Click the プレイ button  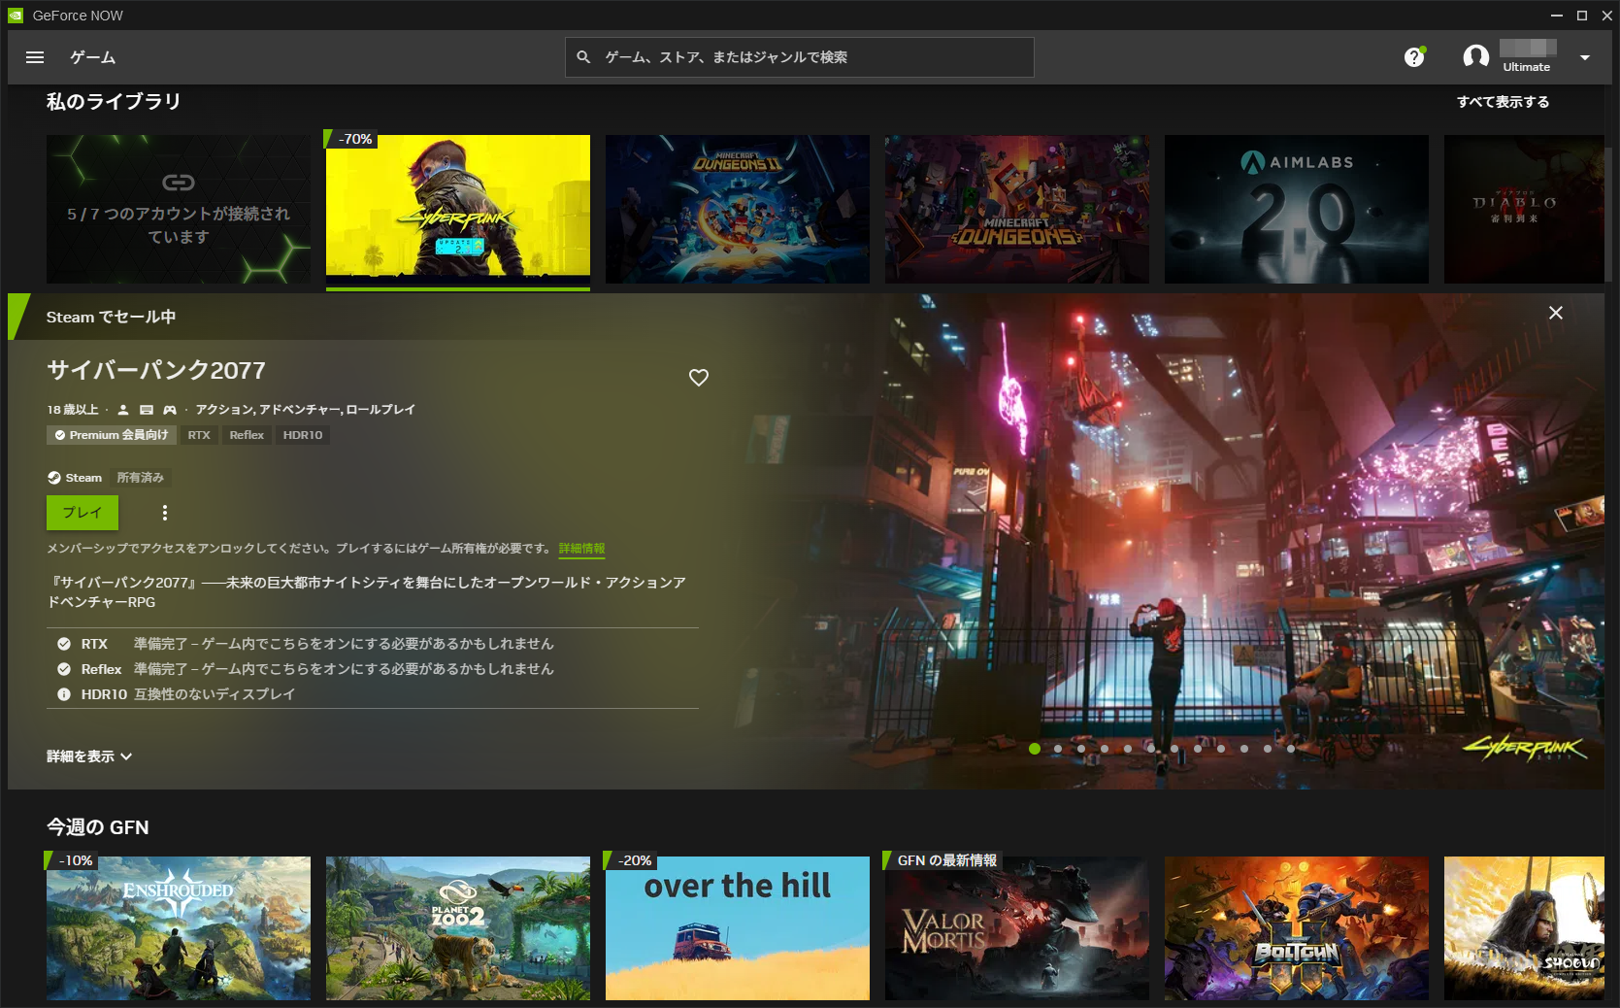pyautogui.click(x=83, y=513)
